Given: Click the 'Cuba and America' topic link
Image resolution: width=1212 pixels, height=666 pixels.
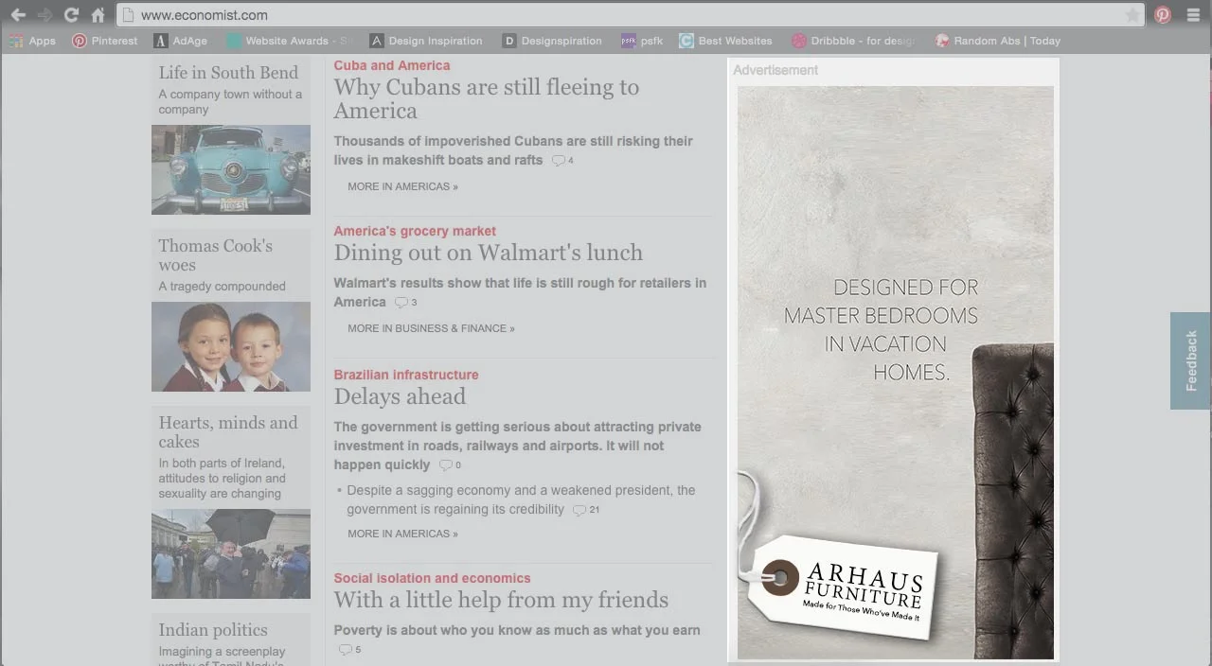Looking at the screenshot, I should tap(392, 65).
